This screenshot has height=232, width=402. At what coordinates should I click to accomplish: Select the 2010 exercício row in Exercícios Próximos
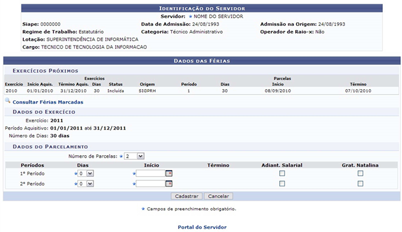pos(201,91)
